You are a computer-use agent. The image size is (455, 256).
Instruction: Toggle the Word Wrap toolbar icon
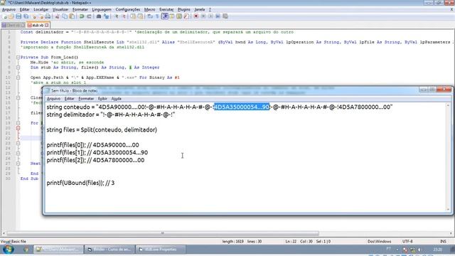point(150,16)
